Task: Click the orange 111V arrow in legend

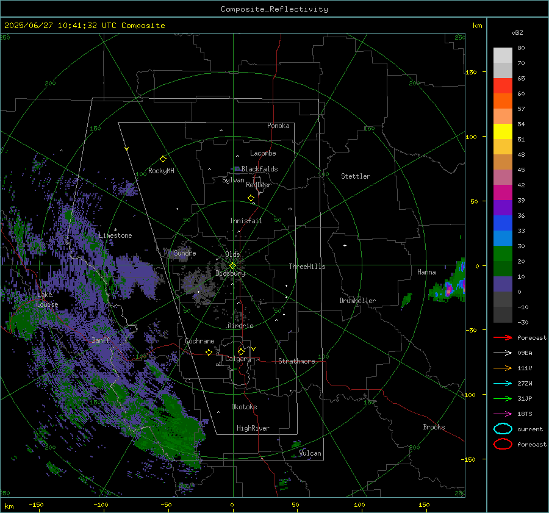Action: tap(503, 368)
